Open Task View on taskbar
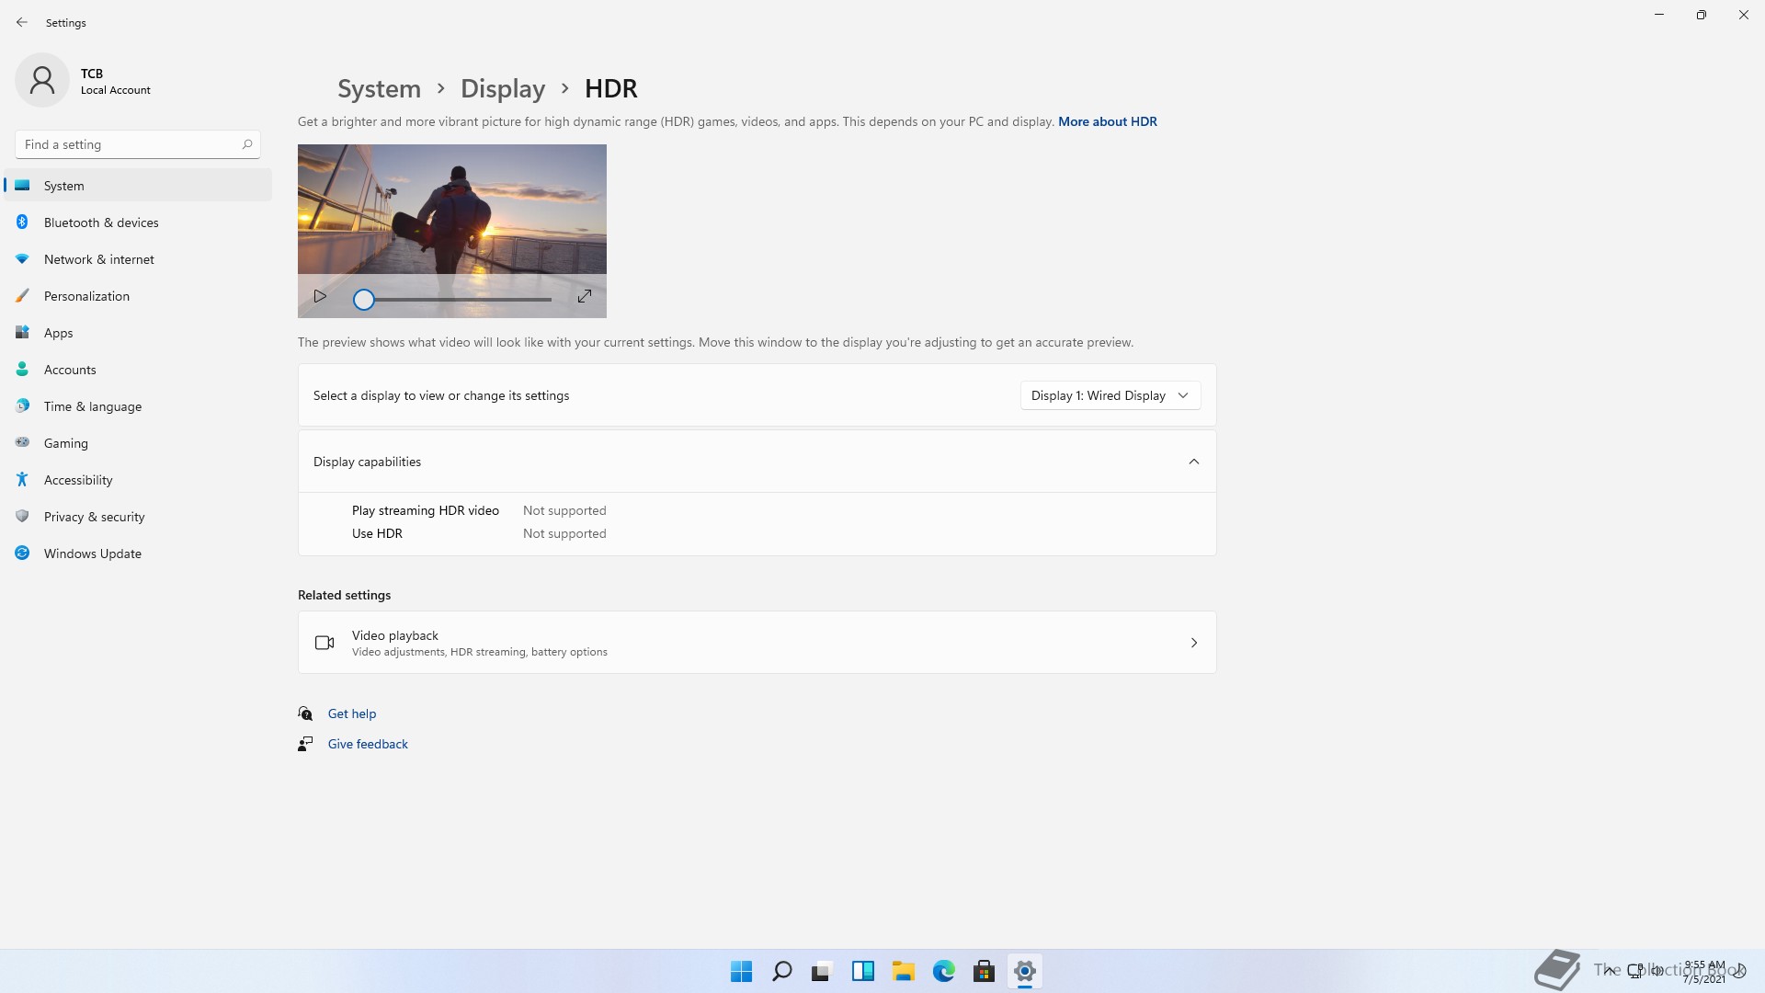Screen dimensions: 1765x993 pos(822,971)
